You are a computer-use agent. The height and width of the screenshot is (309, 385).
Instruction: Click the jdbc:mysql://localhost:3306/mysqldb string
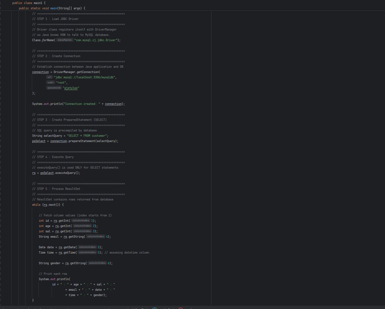tap(84, 77)
